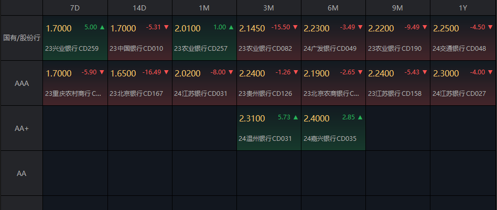Click the red down arrow next to -15.50
The height and width of the screenshot is (210, 497).
[x=295, y=27]
